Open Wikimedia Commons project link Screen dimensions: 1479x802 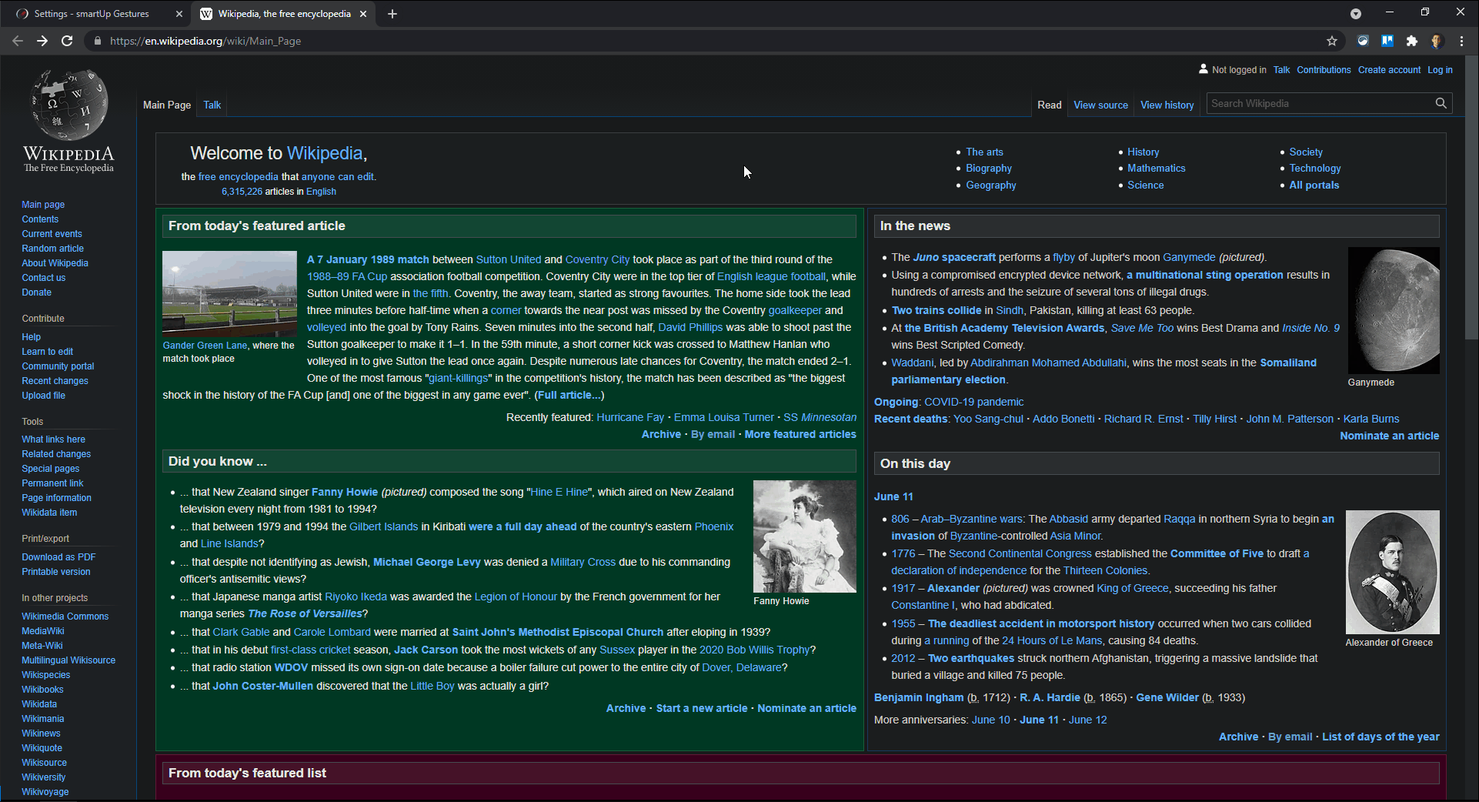tap(65, 617)
